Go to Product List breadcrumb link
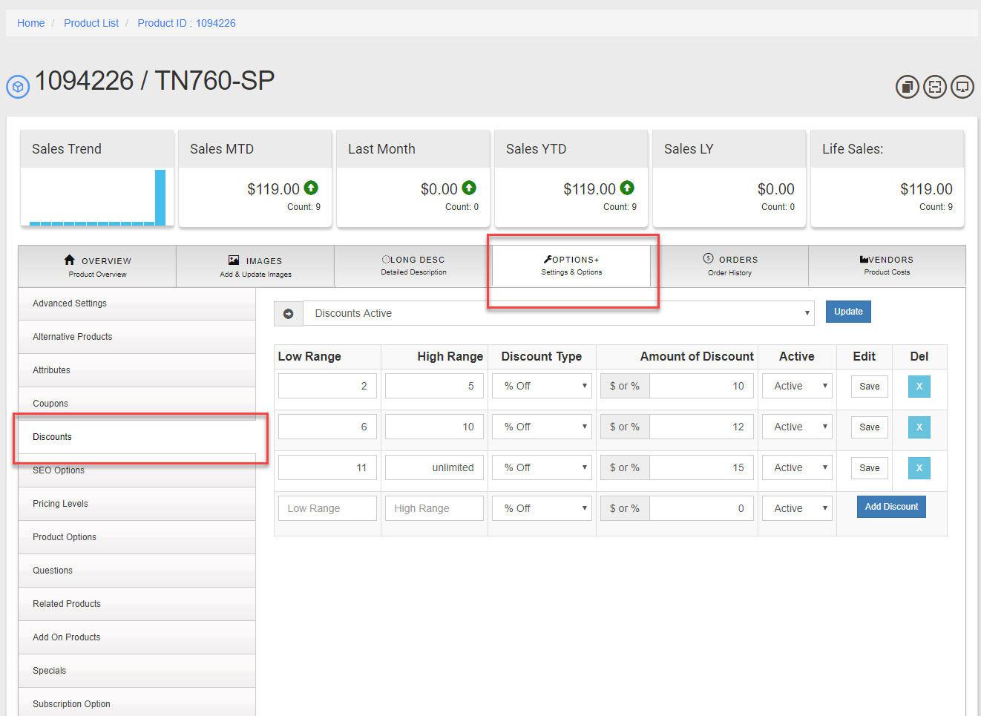 (91, 23)
